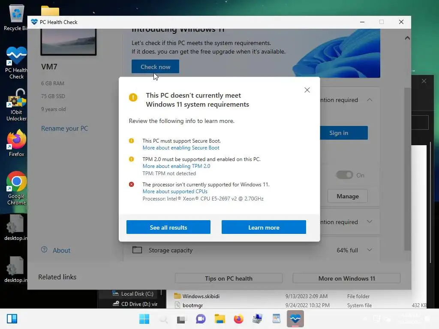Click the VM7 device name
439x329 pixels.
pyautogui.click(x=49, y=66)
